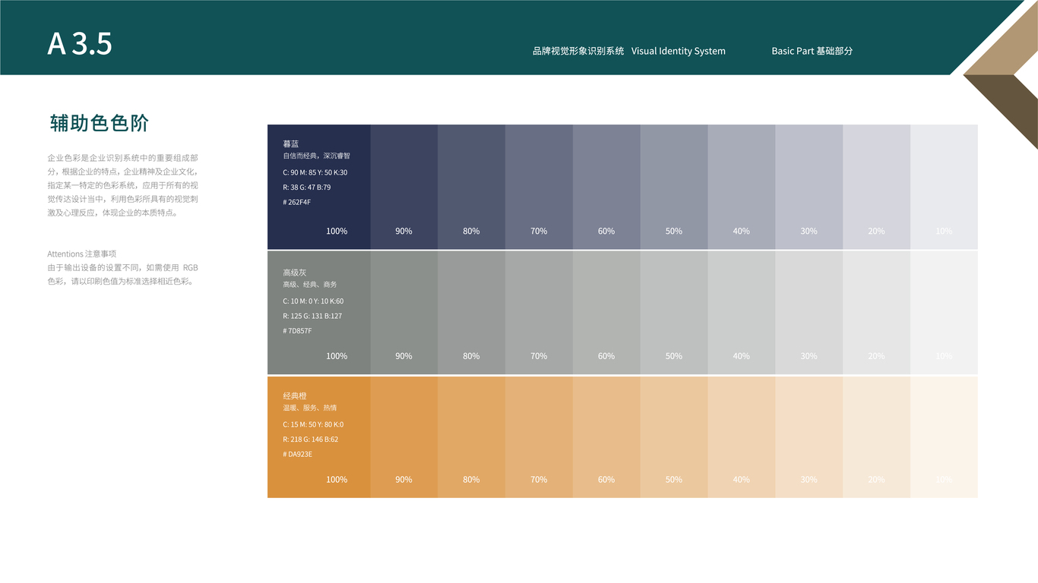1038x583 pixels.
Task: Click the 30% orange swatch
Action: click(809, 437)
